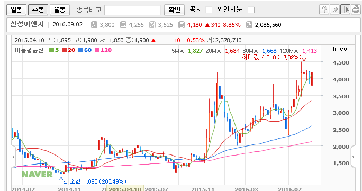Click the 확인 button
The width and height of the screenshot is (362, 191).
coord(174,10)
